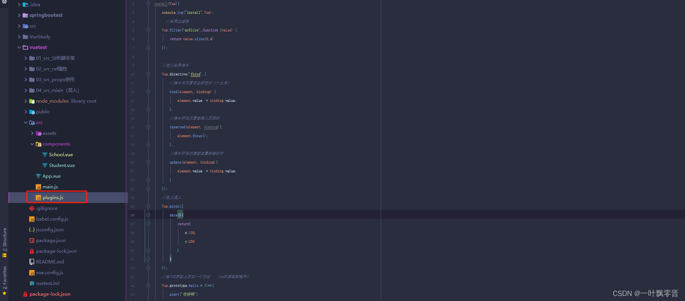Fold the Vue.mixin block at line 25
This screenshot has width=685, height=301.
[148, 206]
